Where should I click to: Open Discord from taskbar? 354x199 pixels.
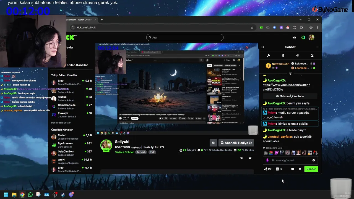[71, 195]
